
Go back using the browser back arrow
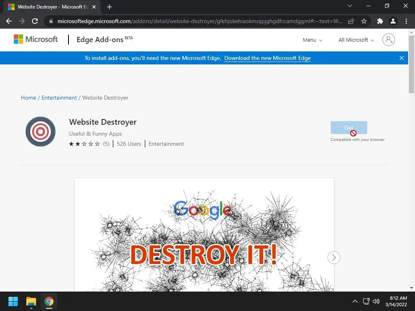[x=9, y=21]
